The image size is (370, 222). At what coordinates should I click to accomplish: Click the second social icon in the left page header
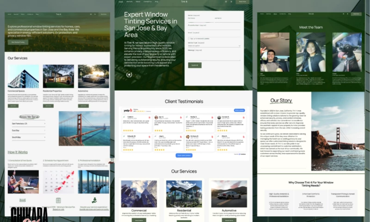pos(95,14)
